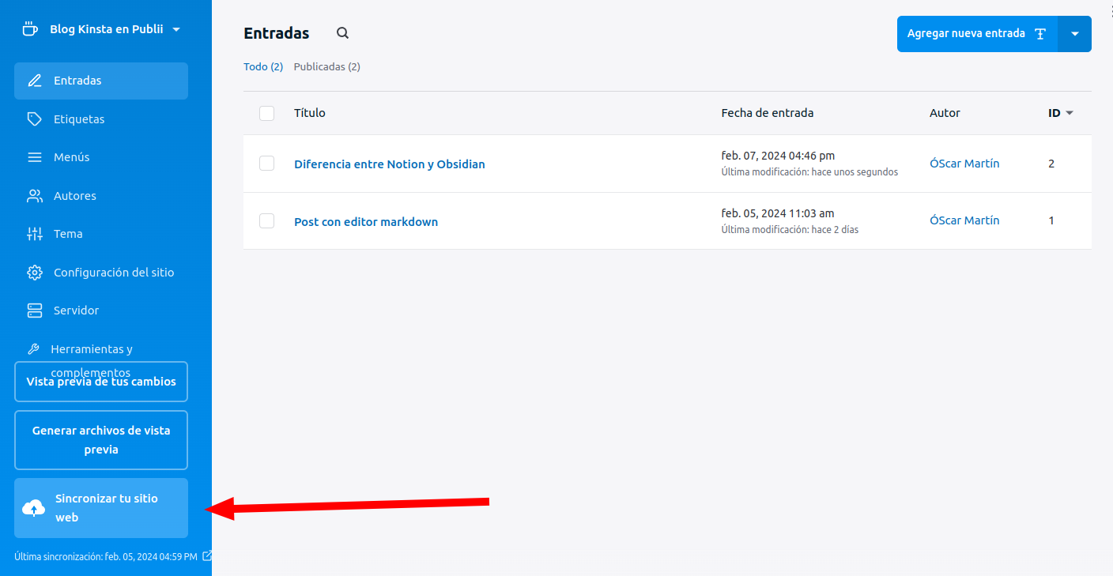Select the Post con editor markdown checkbox

pyautogui.click(x=267, y=221)
